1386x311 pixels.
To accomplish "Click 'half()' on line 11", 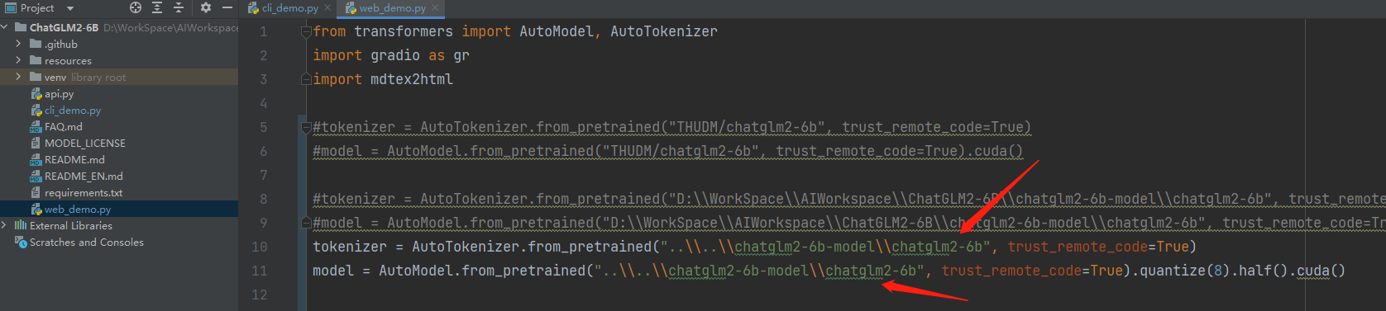I will (1264, 271).
